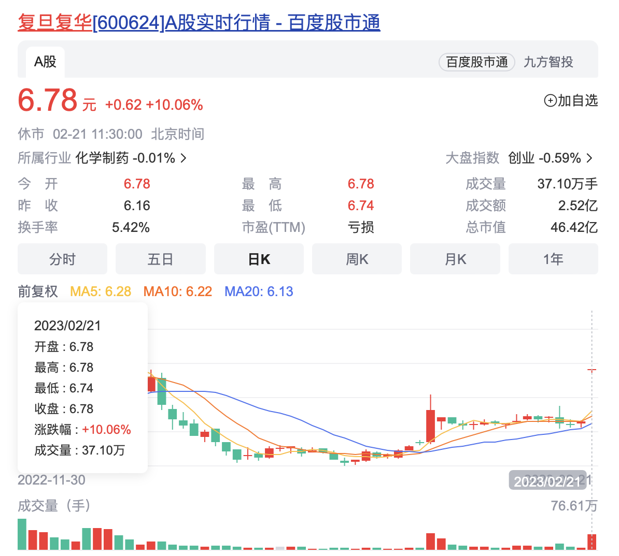Click the 市盈(TTM) 亏损 value
Viewport: 619px width, 556px height.
point(361,227)
